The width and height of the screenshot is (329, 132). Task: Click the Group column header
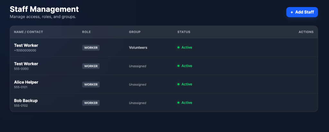point(135,32)
